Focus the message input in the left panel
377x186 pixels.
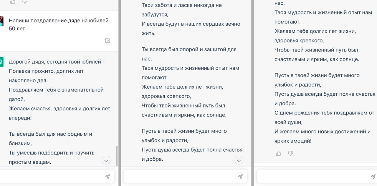tap(57, 177)
